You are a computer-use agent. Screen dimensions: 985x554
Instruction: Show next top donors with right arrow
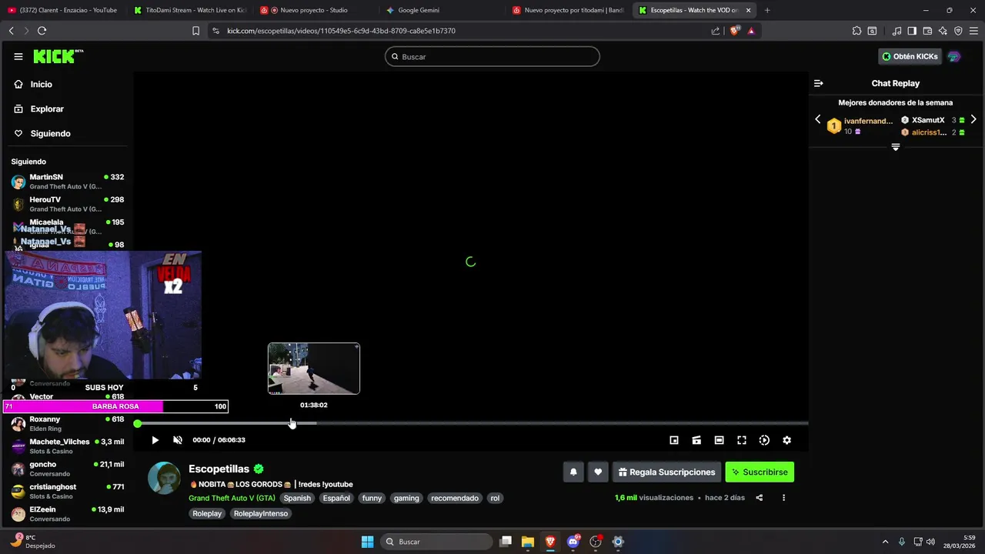pyautogui.click(x=973, y=119)
